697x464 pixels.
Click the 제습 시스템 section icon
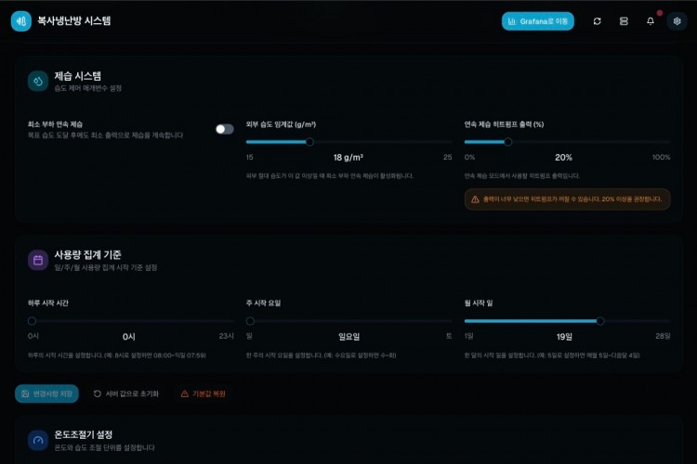click(38, 81)
